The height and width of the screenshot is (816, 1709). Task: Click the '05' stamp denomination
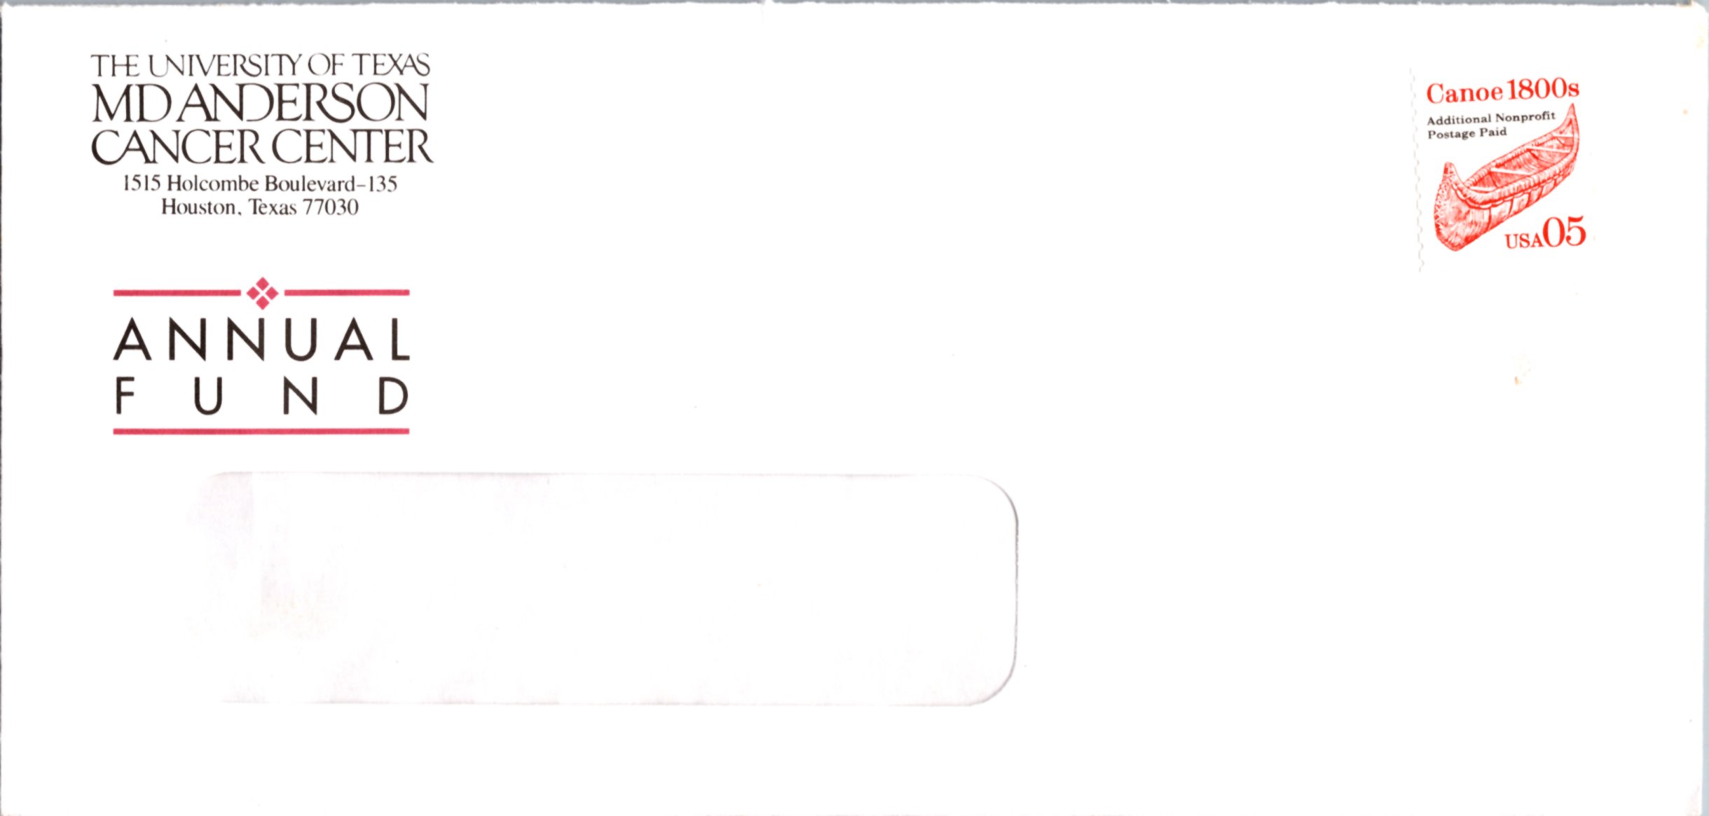pyautogui.click(x=1565, y=233)
